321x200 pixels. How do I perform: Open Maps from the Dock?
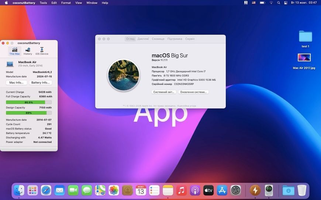[100, 190]
